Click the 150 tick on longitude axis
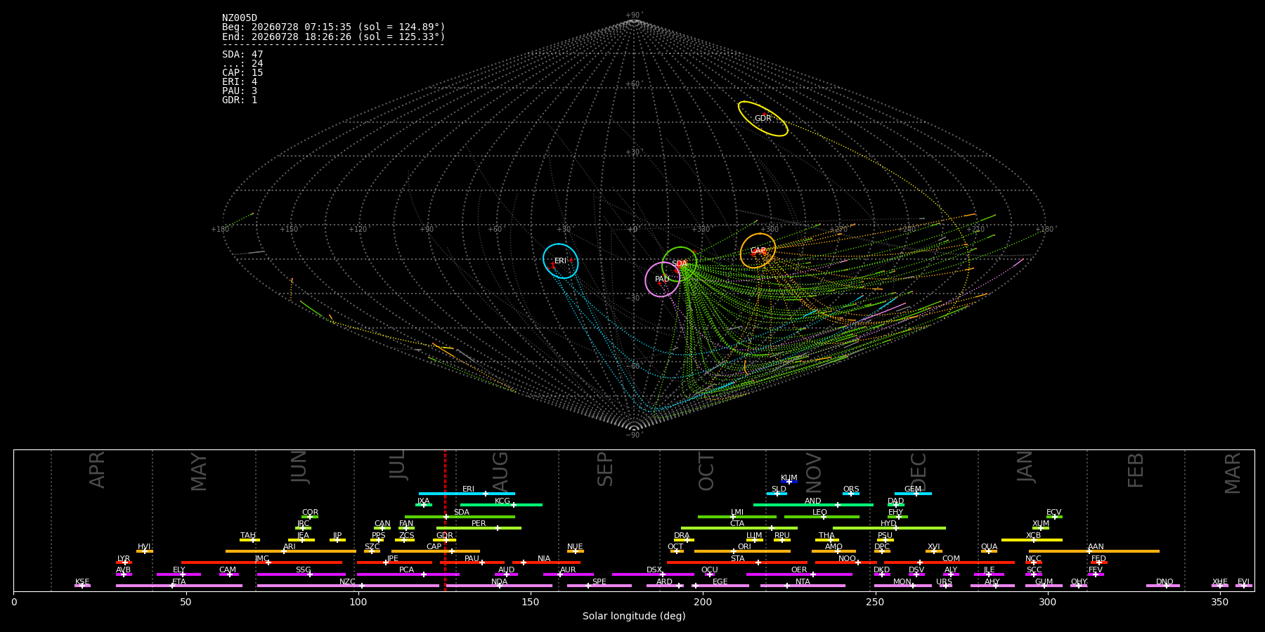 (531, 603)
